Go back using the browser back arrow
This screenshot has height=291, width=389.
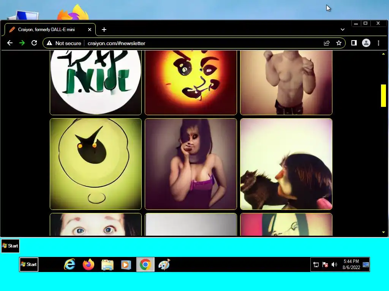point(9,43)
